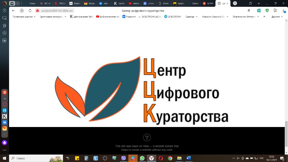This screenshot has width=288, height=162.
Task: Open the feedback chat bubbles icon in toolbar
Action: point(275,11)
